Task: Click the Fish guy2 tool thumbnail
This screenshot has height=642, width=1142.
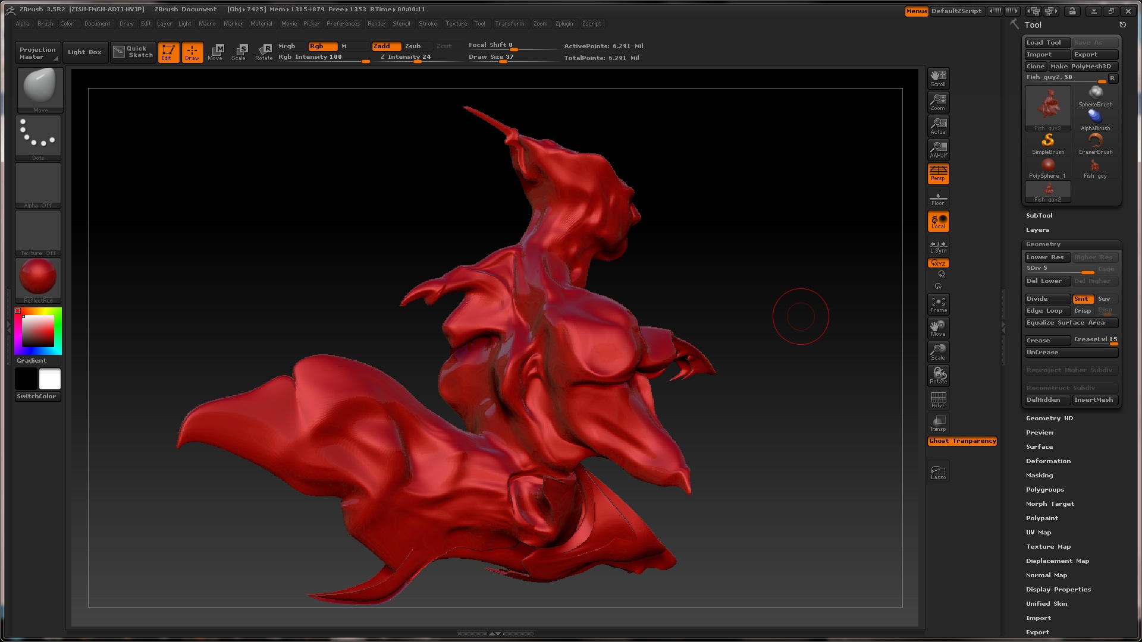Action: [1047, 108]
